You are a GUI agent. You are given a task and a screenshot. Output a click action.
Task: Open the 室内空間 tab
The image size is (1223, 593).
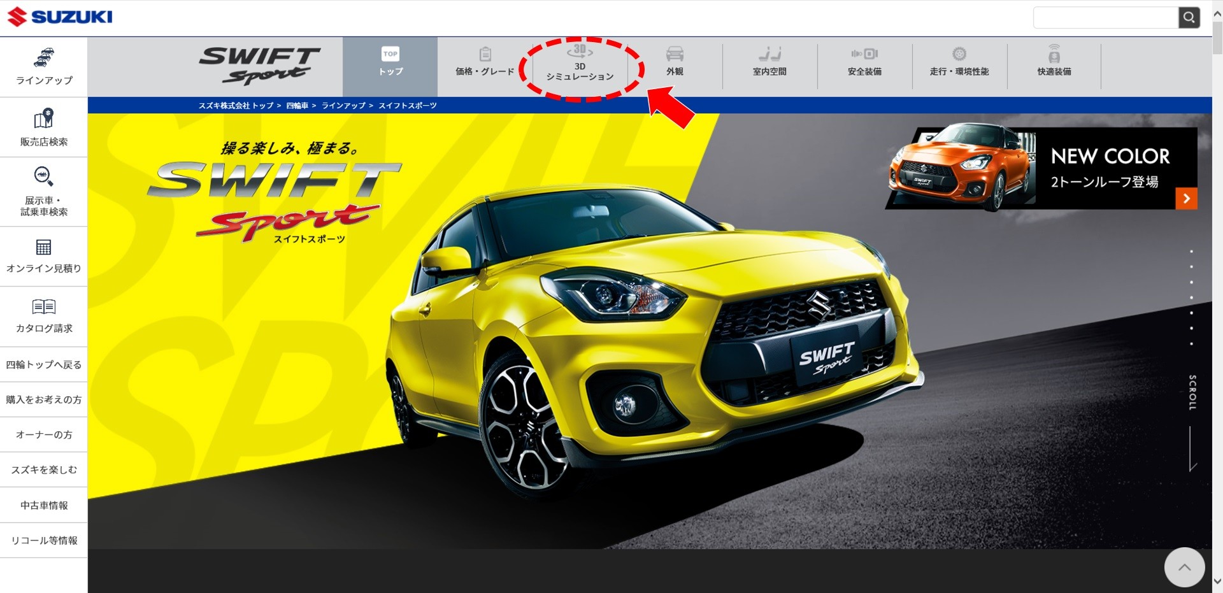click(x=769, y=66)
